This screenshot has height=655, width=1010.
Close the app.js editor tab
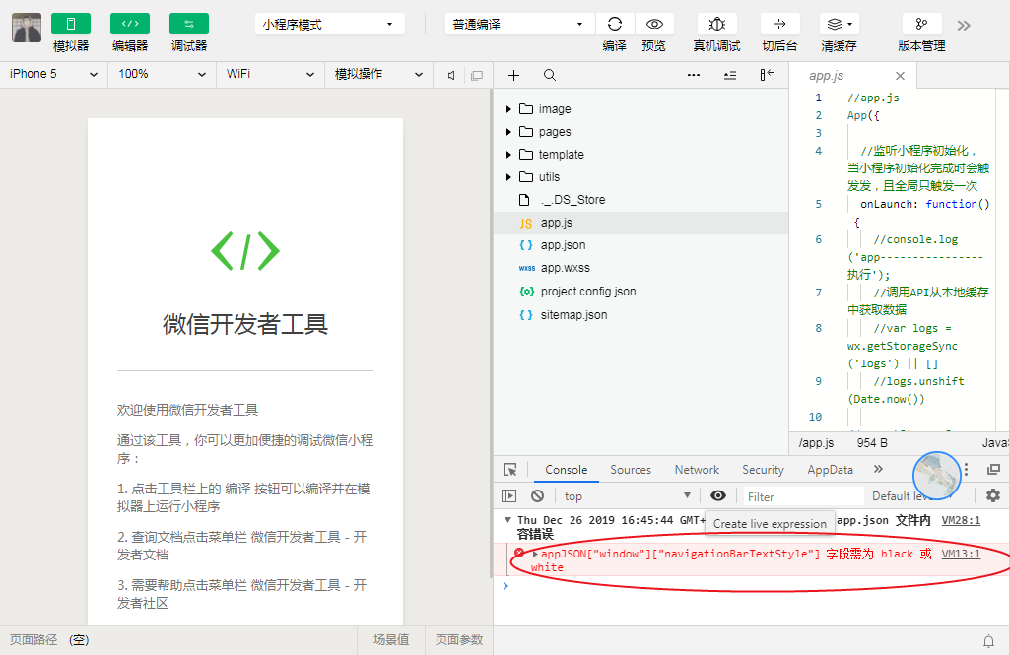pyautogui.click(x=900, y=76)
